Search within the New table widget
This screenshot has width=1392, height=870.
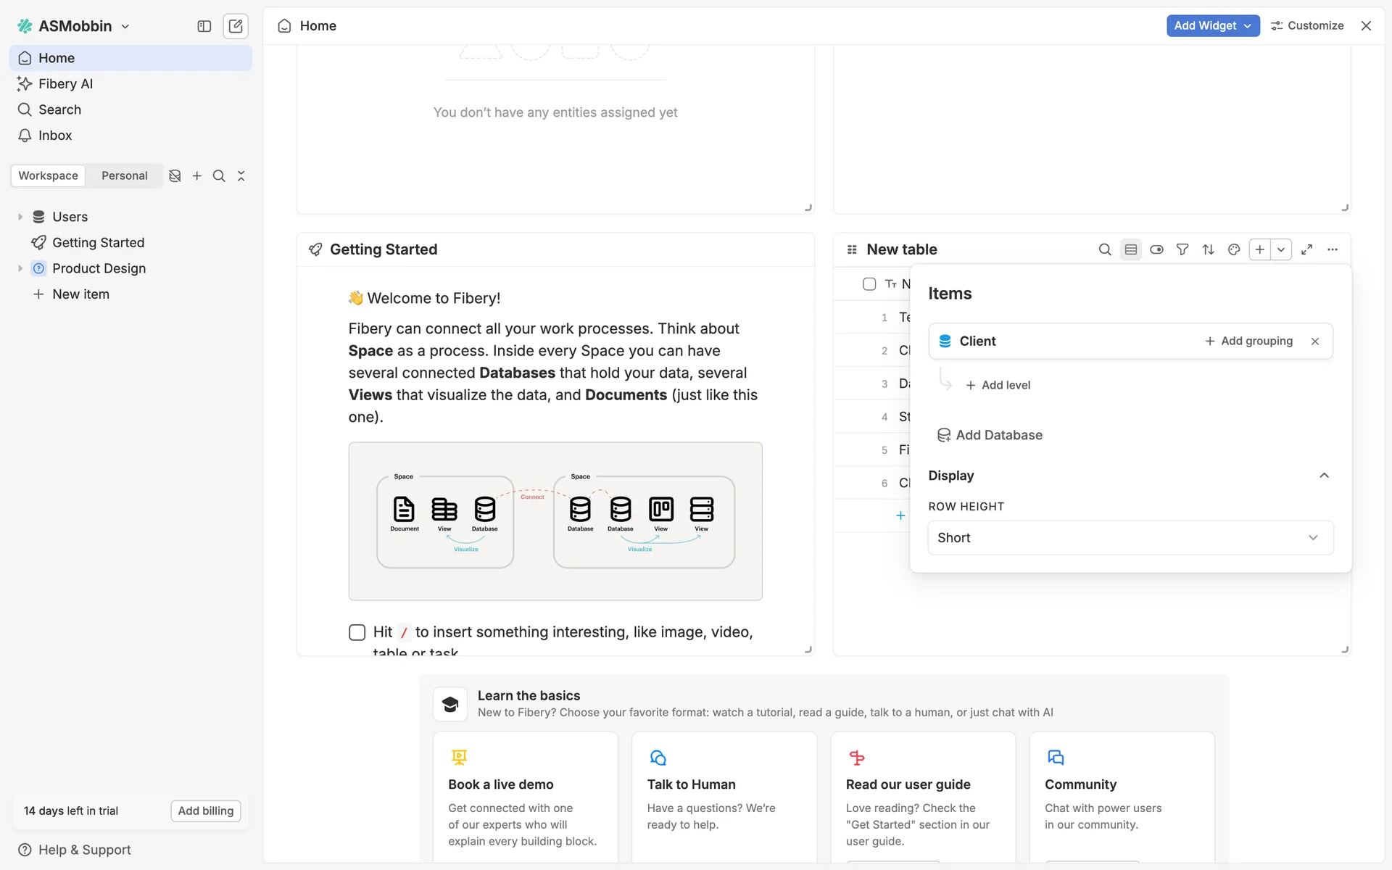tap(1104, 249)
